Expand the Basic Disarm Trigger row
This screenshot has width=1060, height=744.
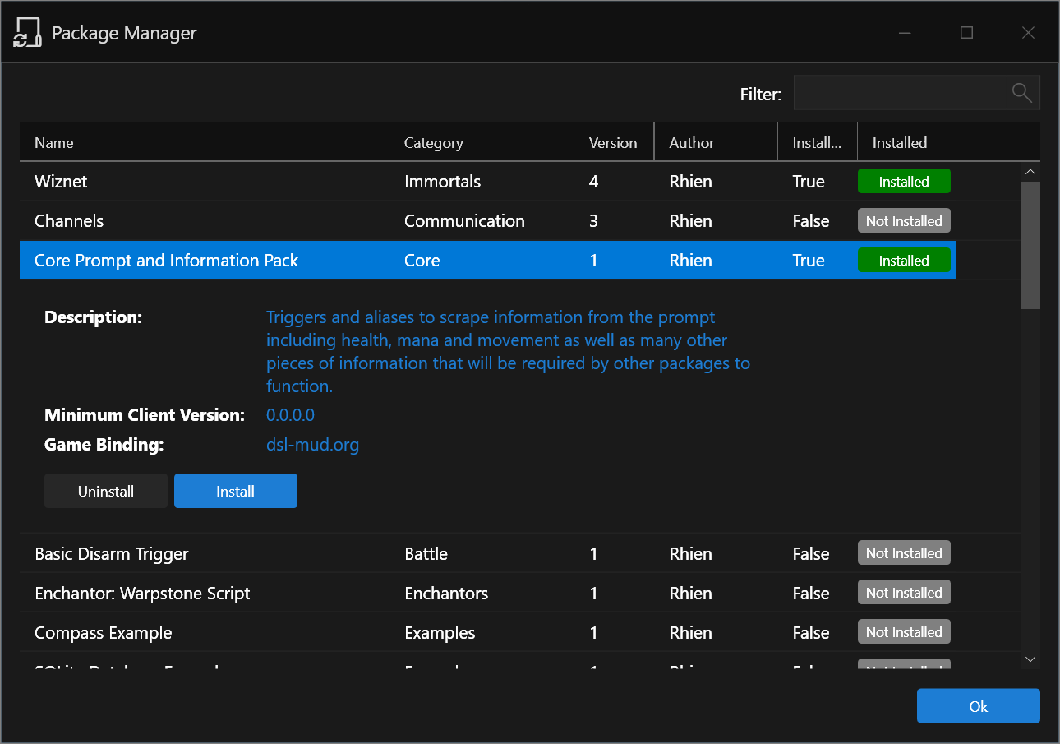coord(519,553)
